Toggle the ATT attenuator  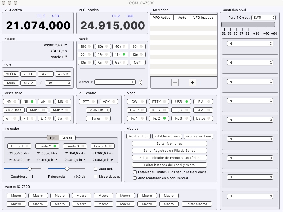11,118
